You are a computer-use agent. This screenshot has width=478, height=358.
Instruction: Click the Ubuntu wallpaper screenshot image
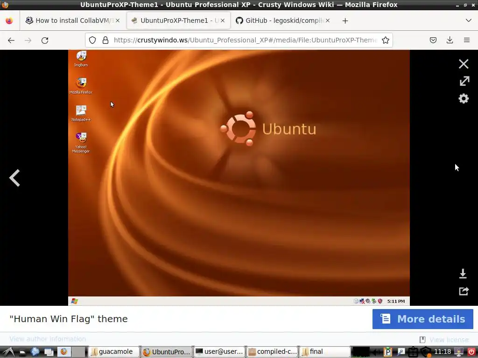pos(239,178)
